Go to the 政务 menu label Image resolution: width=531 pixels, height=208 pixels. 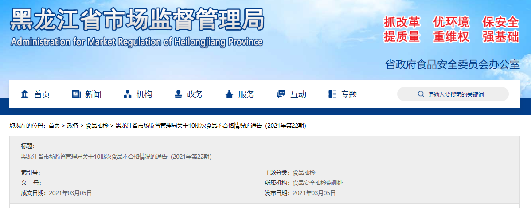195,94
